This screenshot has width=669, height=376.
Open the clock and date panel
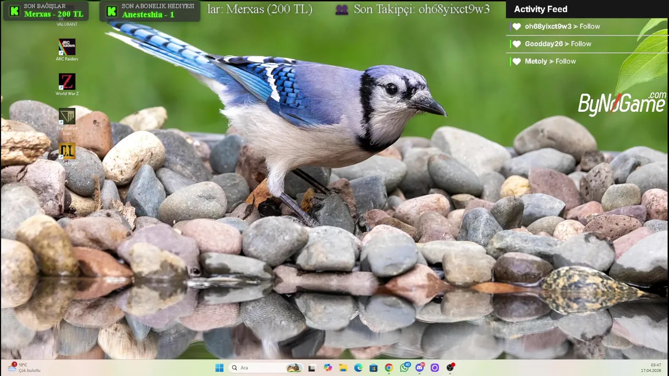(655, 368)
